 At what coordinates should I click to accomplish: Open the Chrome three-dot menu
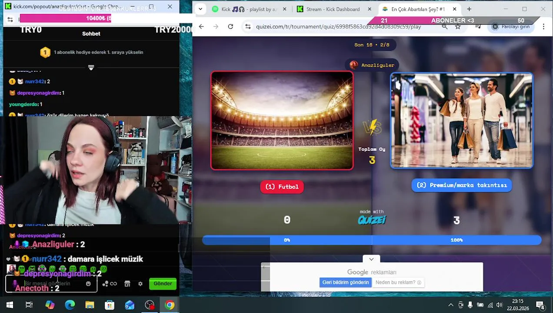pyautogui.click(x=543, y=27)
